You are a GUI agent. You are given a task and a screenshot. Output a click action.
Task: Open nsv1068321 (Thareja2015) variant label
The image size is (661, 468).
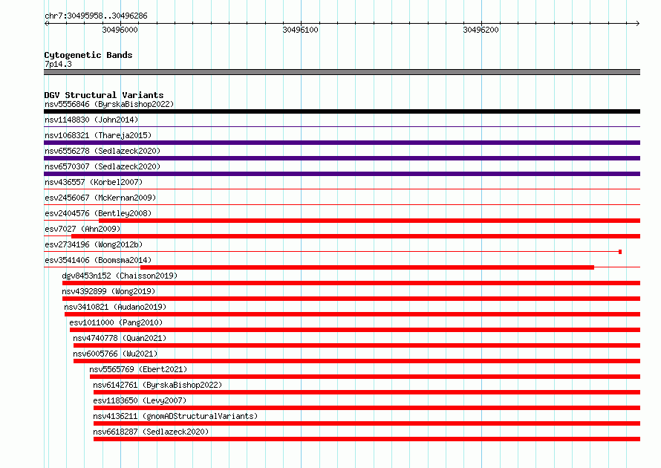[98, 135]
